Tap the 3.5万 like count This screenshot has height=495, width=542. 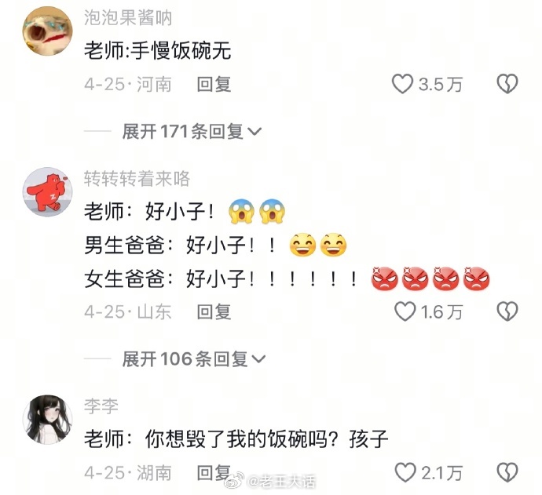(441, 84)
